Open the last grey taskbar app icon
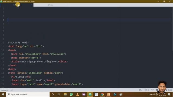Screen dimensions: 173x97 (x=121, y=95)
